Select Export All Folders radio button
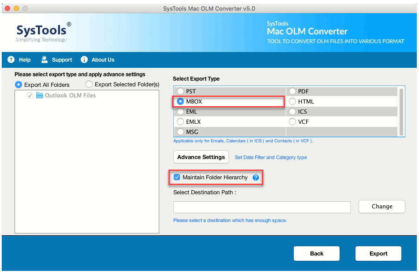 coord(19,85)
